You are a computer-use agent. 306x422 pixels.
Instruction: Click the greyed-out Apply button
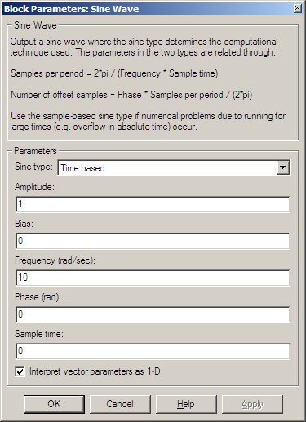coord(252,404)
